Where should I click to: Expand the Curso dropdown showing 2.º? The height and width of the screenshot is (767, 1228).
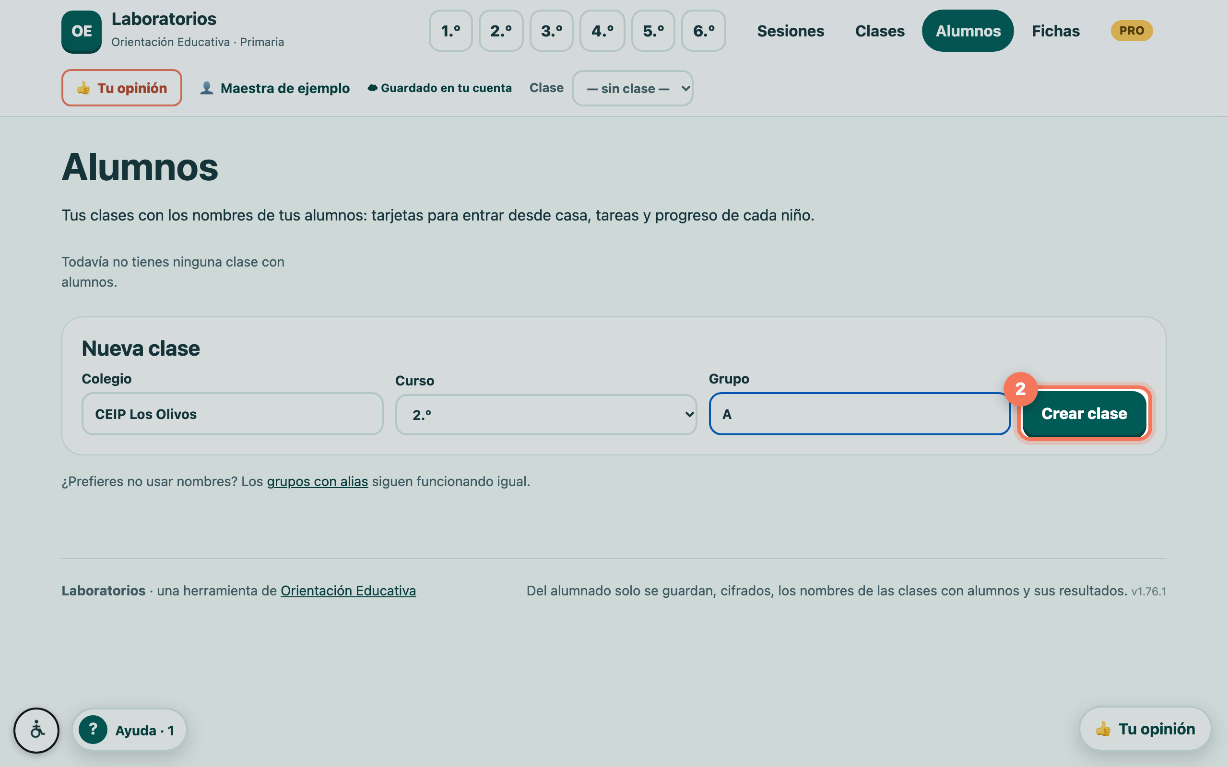(x=546, y=415)
